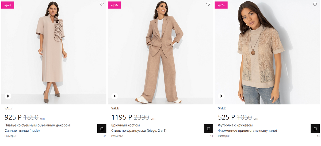This screenshot has height=146, width=321.
Task: Open 'Футболка с кружевом' product page
Action: (x=235, y=125)
